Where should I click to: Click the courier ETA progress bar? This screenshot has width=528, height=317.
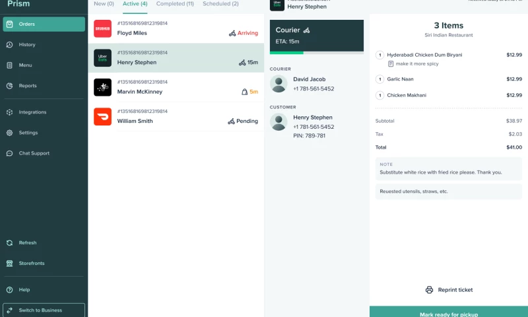click(x=316, y=52)
